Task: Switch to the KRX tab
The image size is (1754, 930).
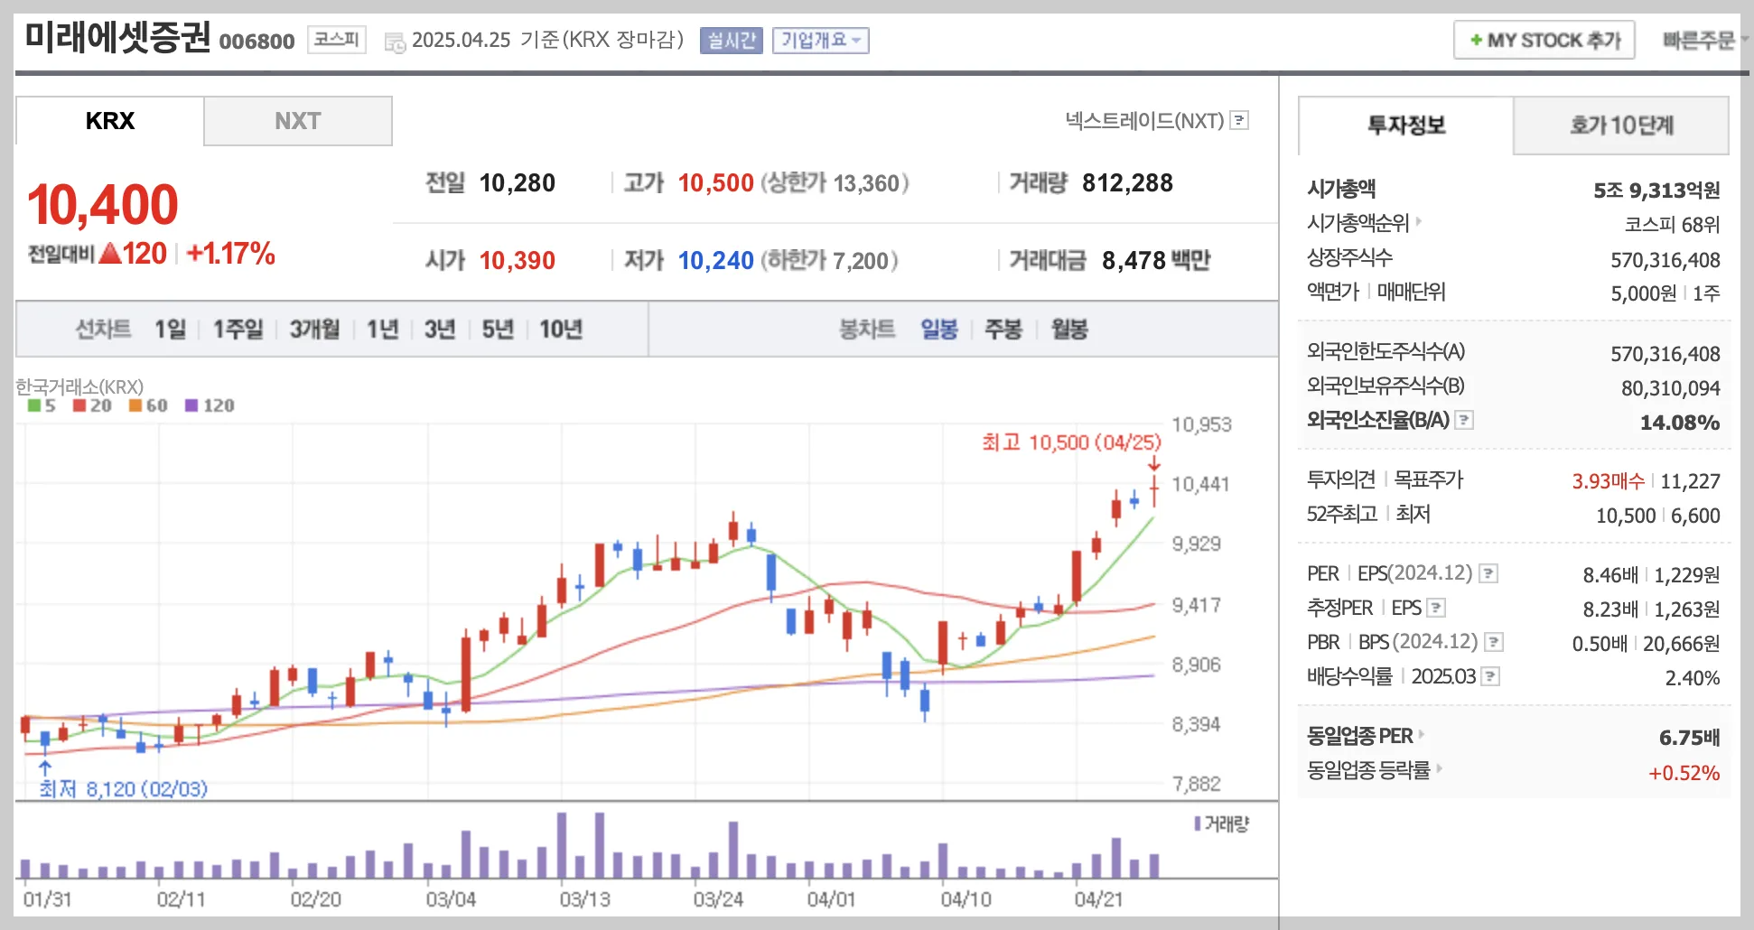Action: (110, 121)
